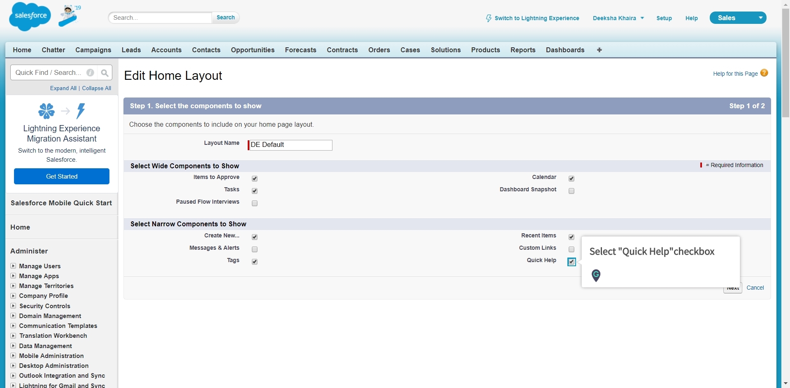Uncheck the Recent Items checkbox
Image resolution: width=790 pixels, height=388 pixels.
pos(572,237)
